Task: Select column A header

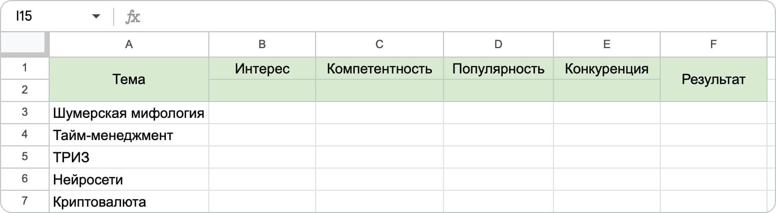Action: pyautogui.click(x=129, y=44)
